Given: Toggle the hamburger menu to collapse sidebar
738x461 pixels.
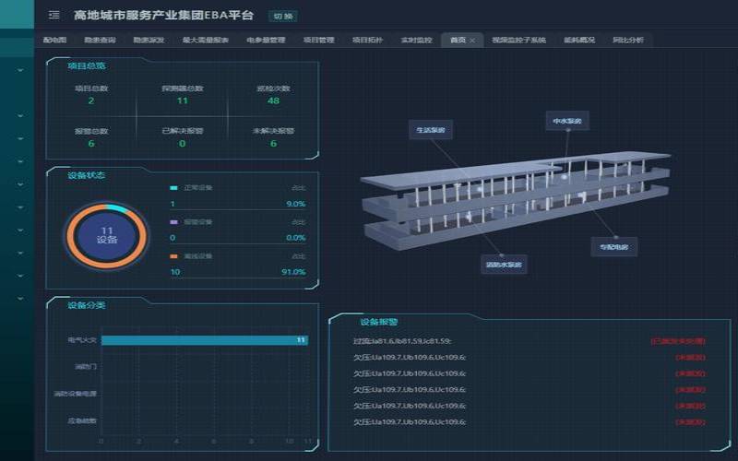Looking at the screenshot, I should [x=54, y=15].
